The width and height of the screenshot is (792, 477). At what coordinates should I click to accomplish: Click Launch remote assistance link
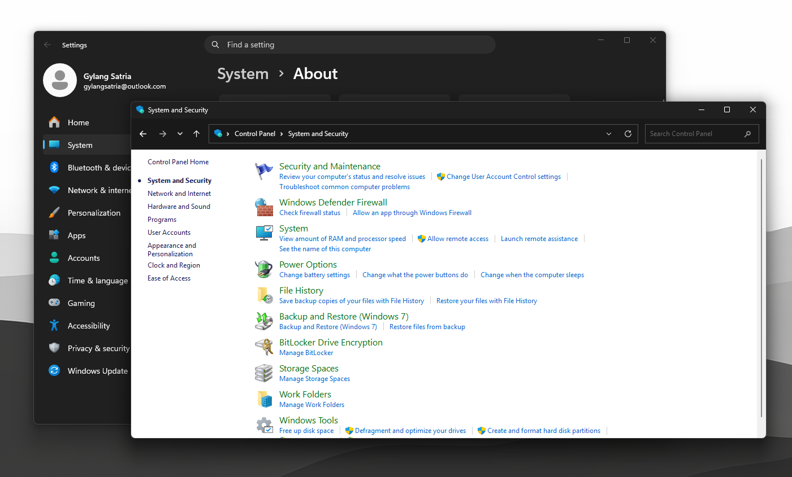[x=539, y=239]
